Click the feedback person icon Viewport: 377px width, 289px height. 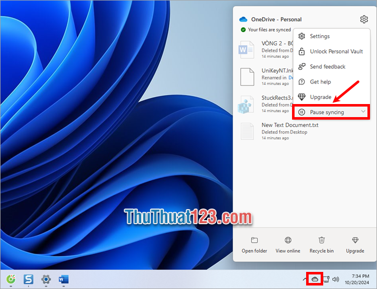[x=302, y=67]
